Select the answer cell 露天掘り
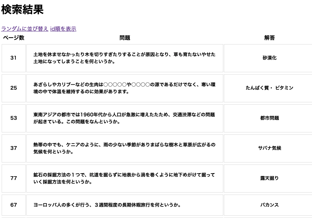The height and width of the screenshot is (218, 312). pos(269,178)
